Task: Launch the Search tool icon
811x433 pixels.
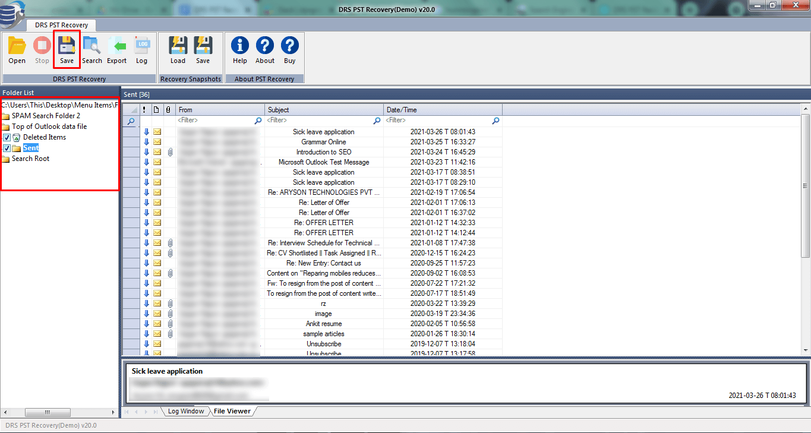Action: [x=92, y=50]
